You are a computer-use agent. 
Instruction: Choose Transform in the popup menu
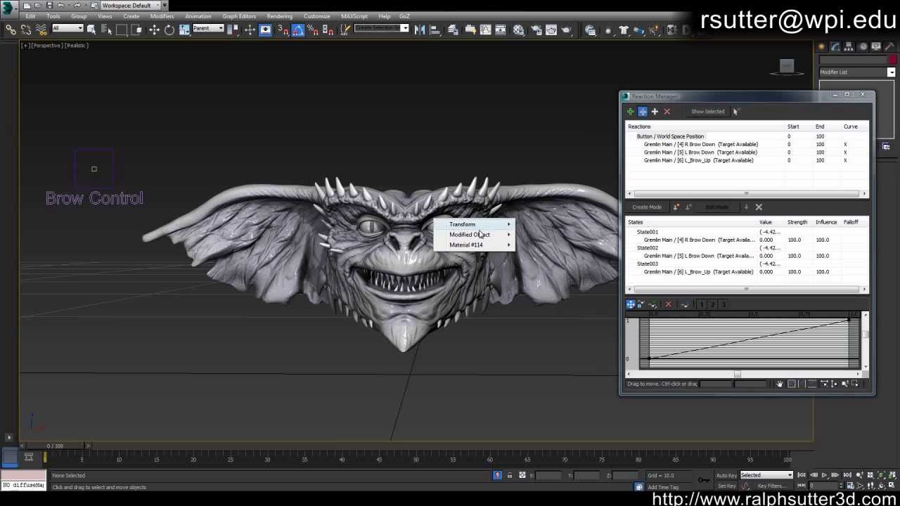click(x=473, y=224)
